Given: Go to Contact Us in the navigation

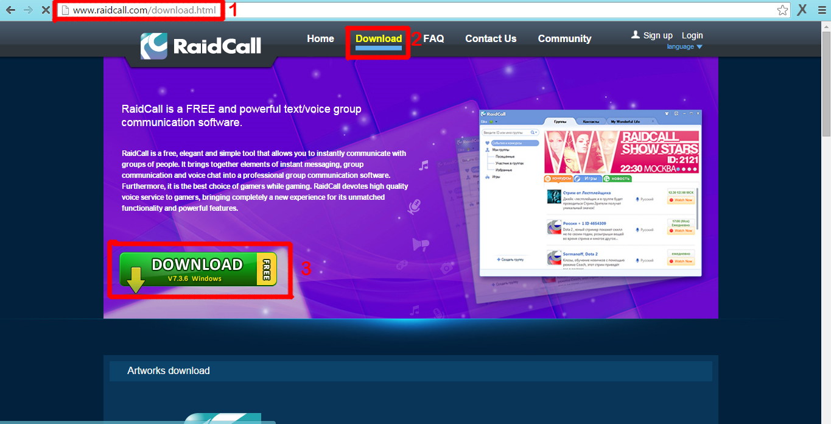Looking at the screenshot, I should pos(491,38).
